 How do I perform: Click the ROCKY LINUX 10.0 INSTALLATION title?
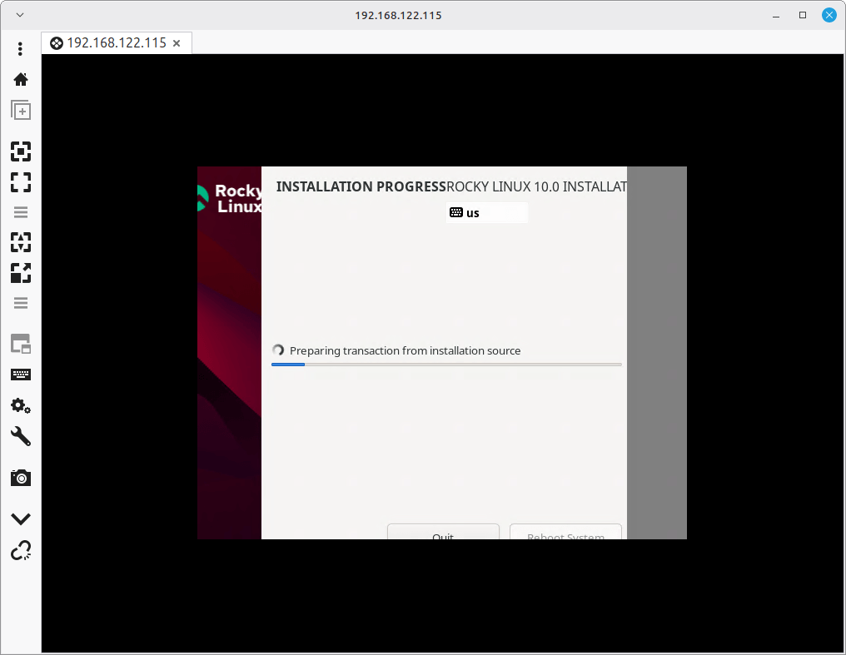click(x=536, y=186)
